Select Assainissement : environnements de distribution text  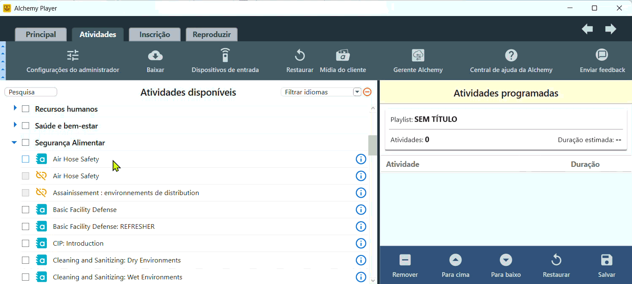126,193
